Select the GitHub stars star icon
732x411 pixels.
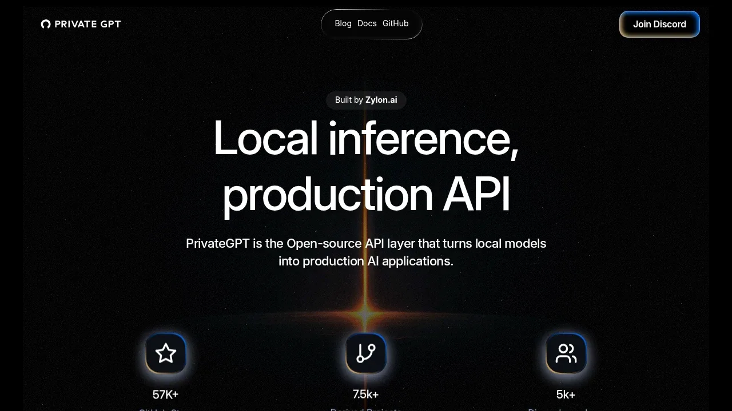pyautogui.click(x=166, y=353)
